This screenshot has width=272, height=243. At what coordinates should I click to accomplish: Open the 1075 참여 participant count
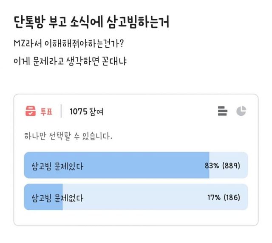86,112
